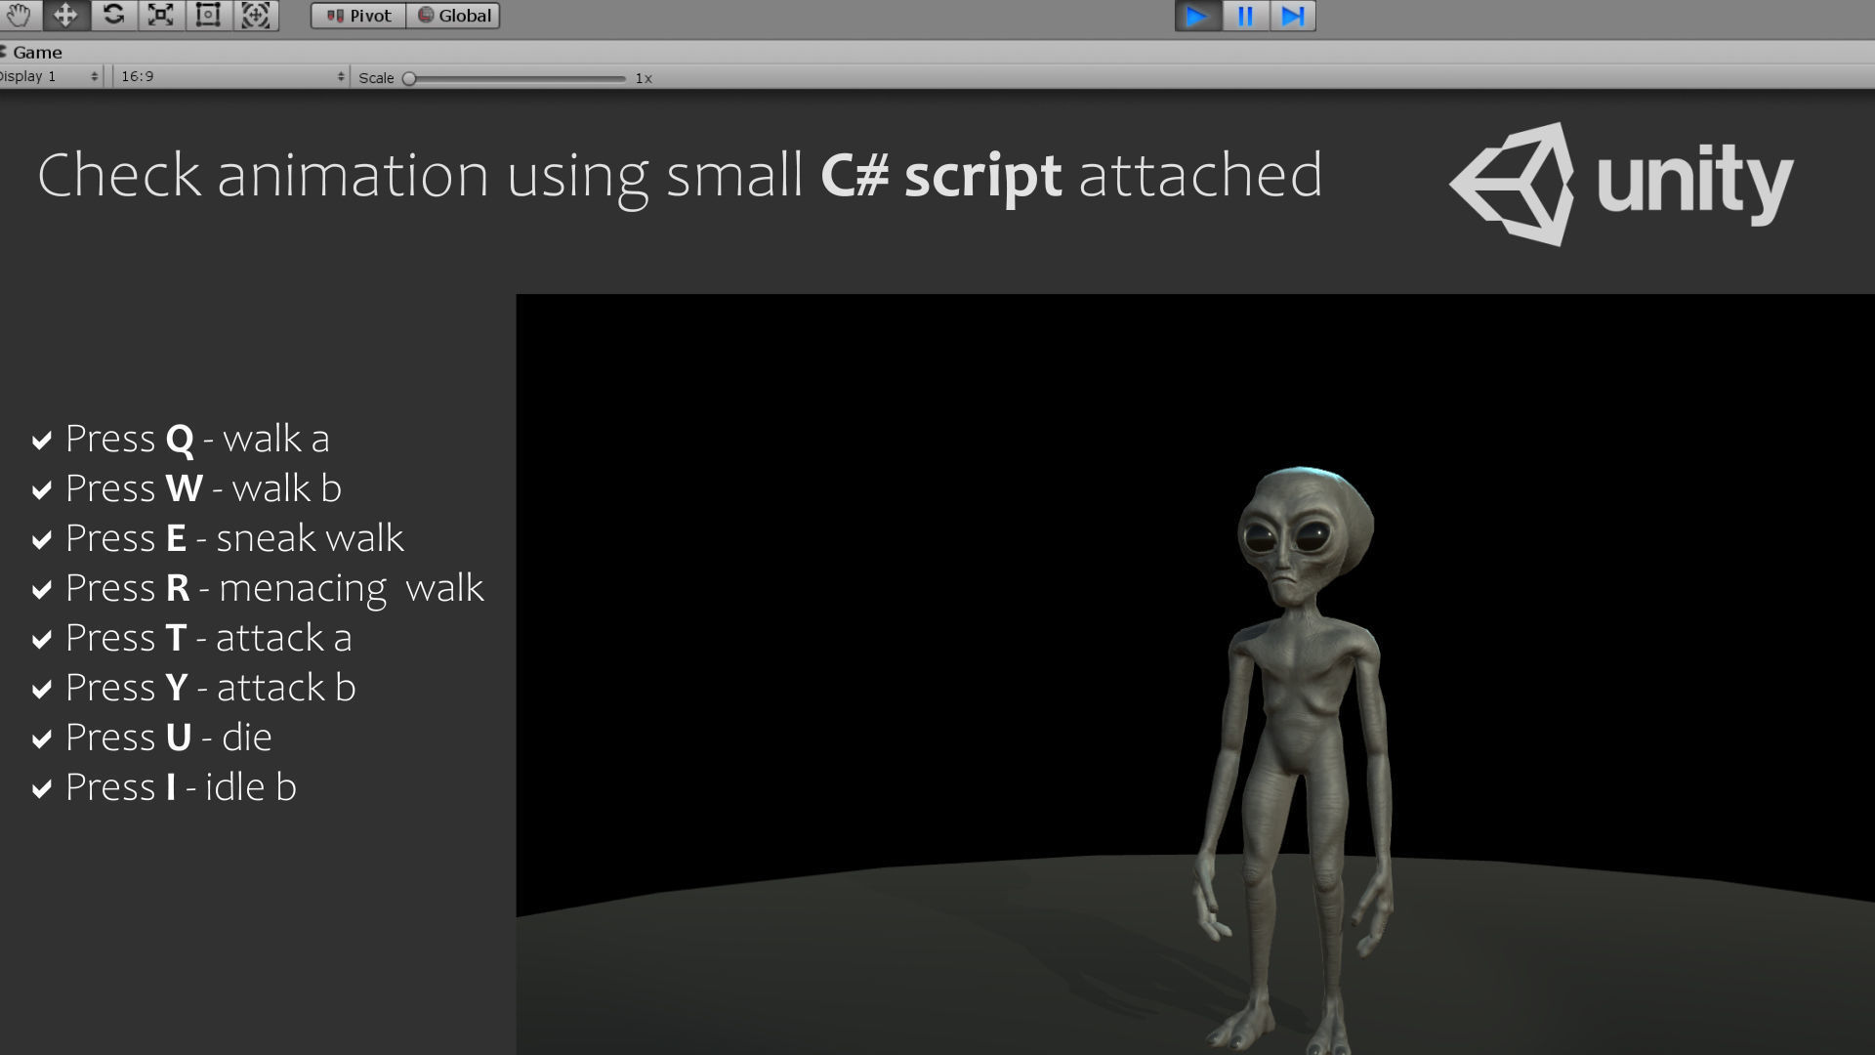This screenshot has height=1055, width=1875.
Task: Select the Move tool
Action: (x=65, y=16)
